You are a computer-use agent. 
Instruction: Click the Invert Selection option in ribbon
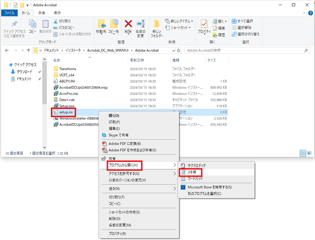click(x=246, y=34)
